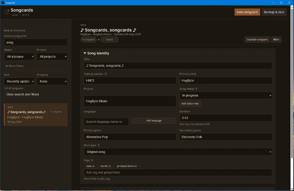294x191 pixels.
Task: Click the Add language button
Action: click(154, 121)
